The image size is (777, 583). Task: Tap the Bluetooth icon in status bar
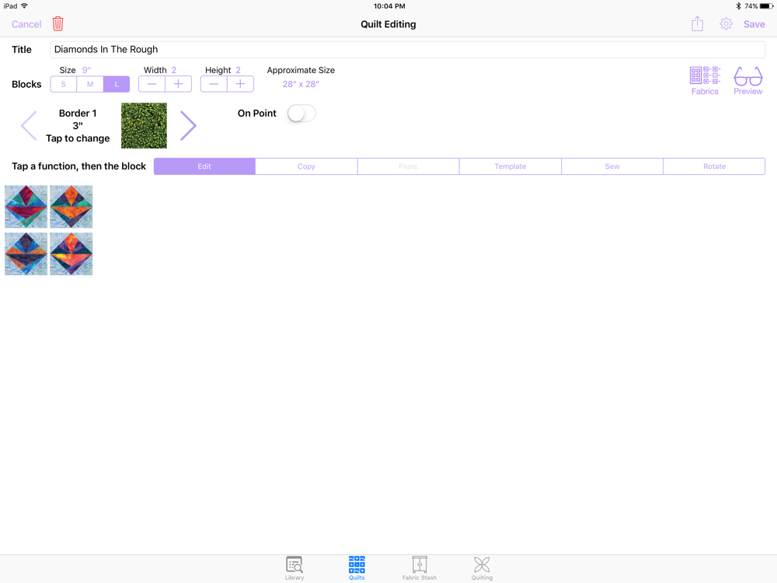pyautogui.click(x=738, y=6)
